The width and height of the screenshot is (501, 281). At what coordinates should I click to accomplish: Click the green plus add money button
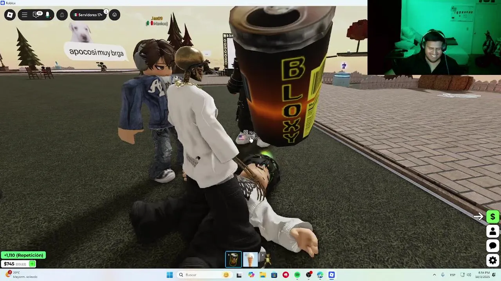pyautogui.click(x=32, y=264)
